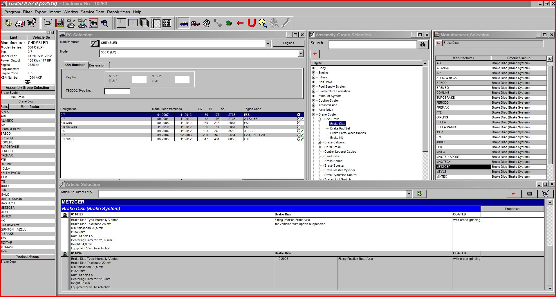Click the camera icon for article 6110127
This screenshot has width=556, height=297.
(x=65, y=215)
